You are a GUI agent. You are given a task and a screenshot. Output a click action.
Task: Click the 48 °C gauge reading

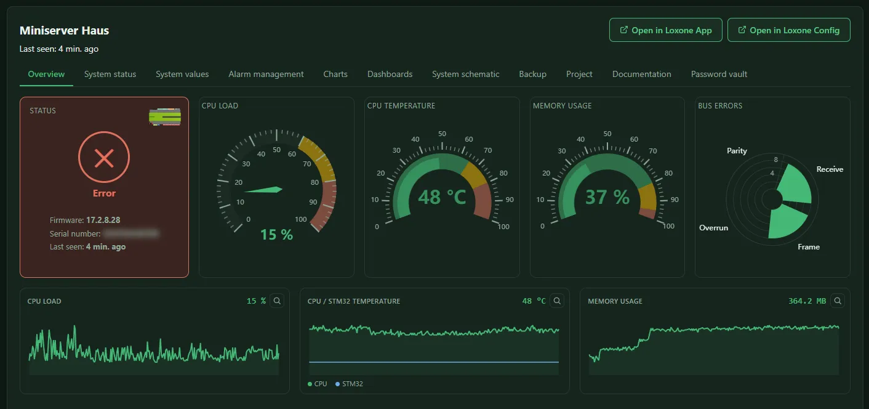pyautogui.click(x=442, y=197)
